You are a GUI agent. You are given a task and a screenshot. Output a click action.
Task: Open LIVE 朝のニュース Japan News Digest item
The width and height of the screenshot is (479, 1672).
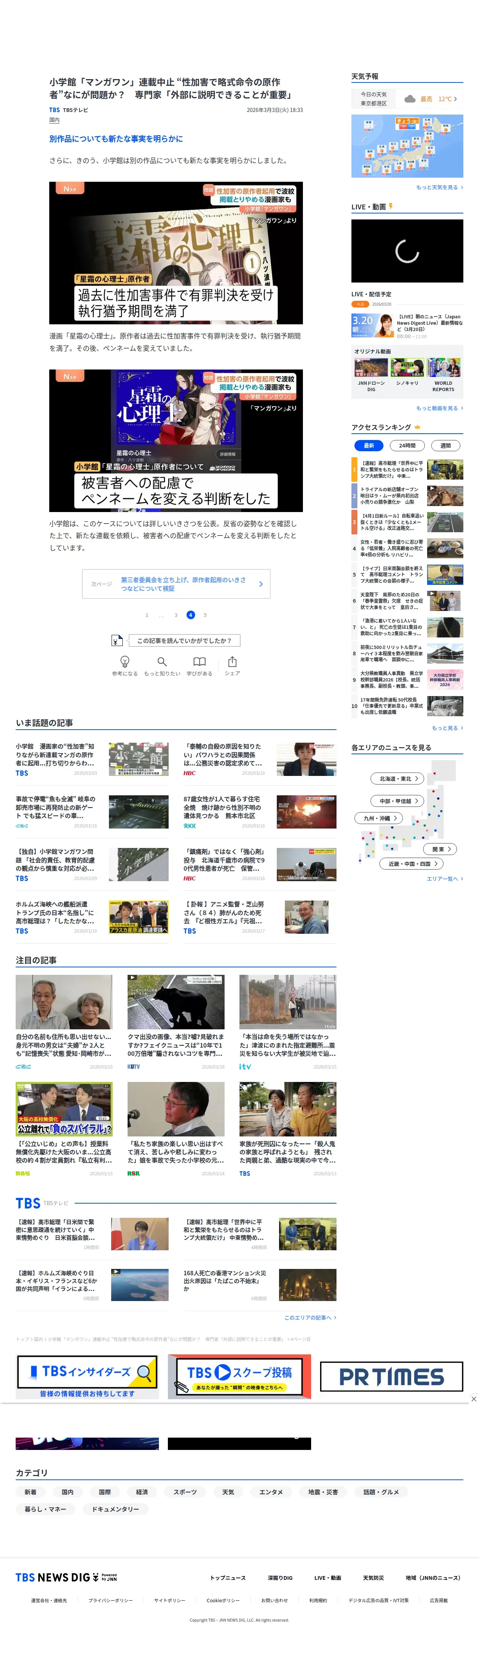pos(407,325)
